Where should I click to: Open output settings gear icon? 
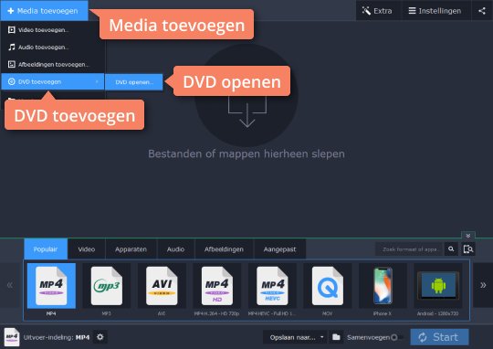tap(100, 337)
